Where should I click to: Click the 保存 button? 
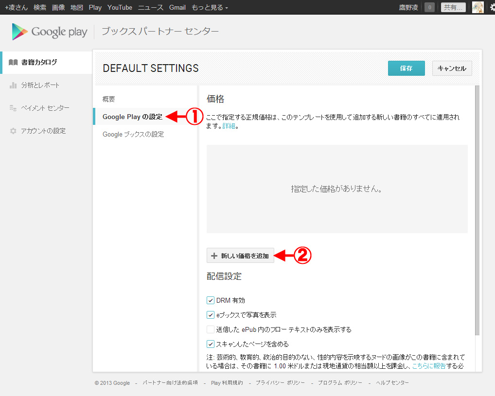click(407, 68)
